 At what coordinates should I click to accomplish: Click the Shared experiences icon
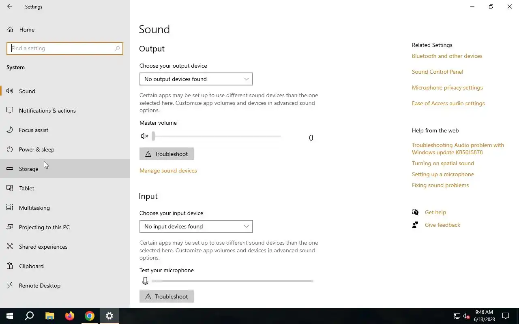tap(10, 247)
